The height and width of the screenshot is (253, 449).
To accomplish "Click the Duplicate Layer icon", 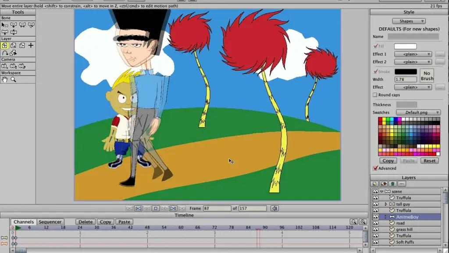I will pos(383,184).
